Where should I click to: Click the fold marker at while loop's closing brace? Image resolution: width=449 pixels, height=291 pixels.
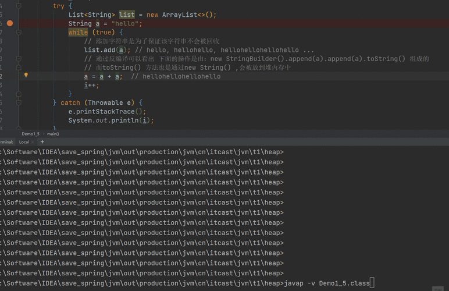coord(19,94)
